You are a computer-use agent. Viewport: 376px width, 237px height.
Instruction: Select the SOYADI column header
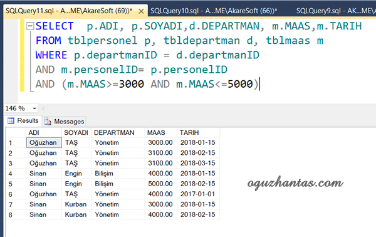click(76, 133)
